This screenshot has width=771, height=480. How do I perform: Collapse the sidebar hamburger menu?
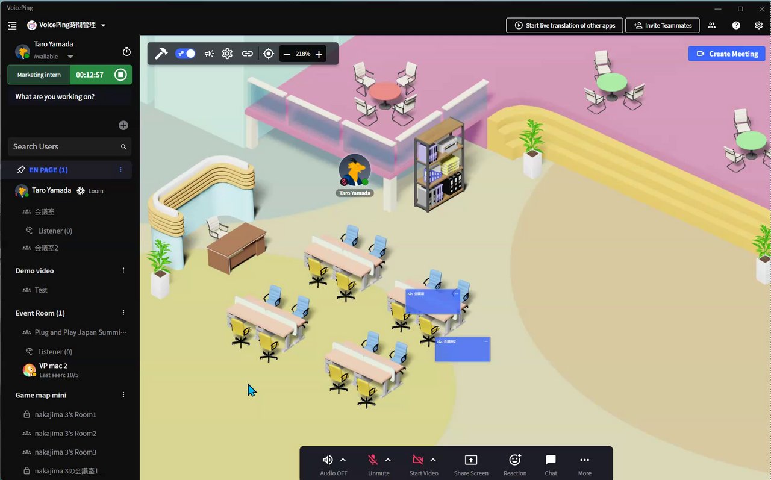point(12,26)
